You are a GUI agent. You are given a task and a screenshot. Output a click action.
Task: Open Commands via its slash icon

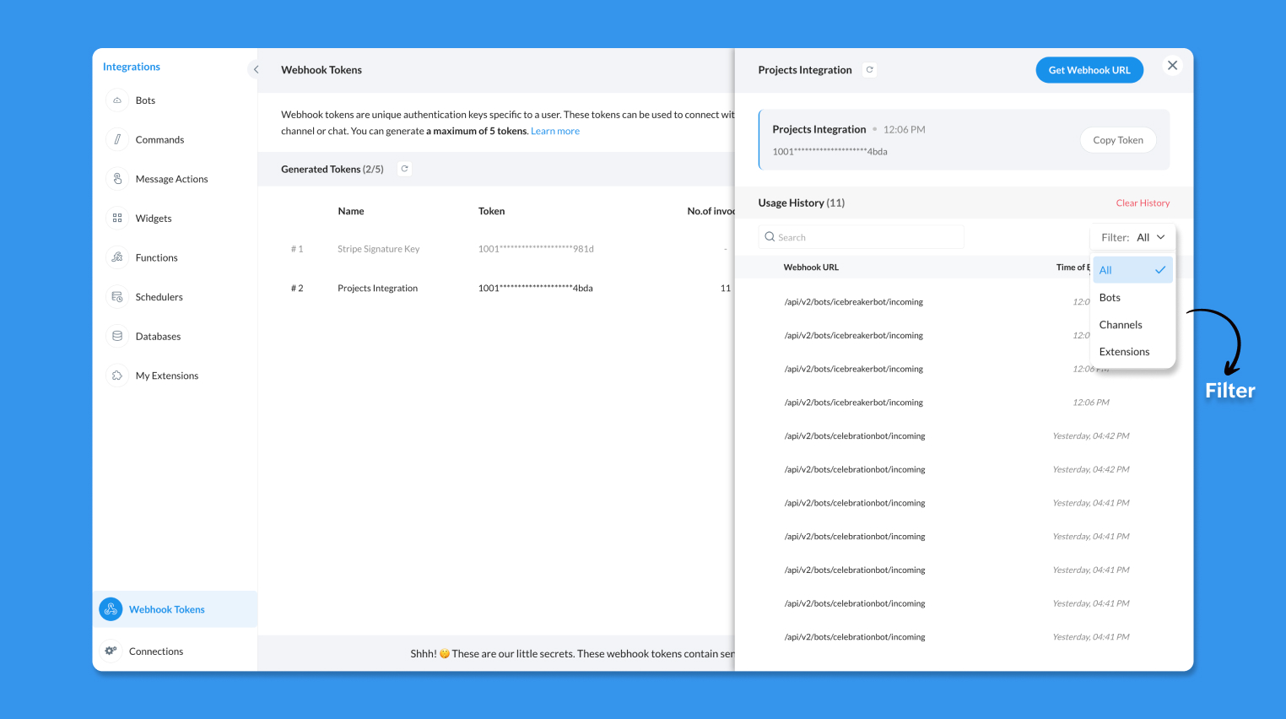117,140
